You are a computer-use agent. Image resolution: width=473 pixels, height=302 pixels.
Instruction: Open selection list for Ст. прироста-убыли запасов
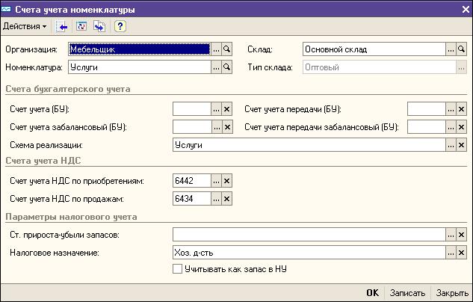pos(451,235)
